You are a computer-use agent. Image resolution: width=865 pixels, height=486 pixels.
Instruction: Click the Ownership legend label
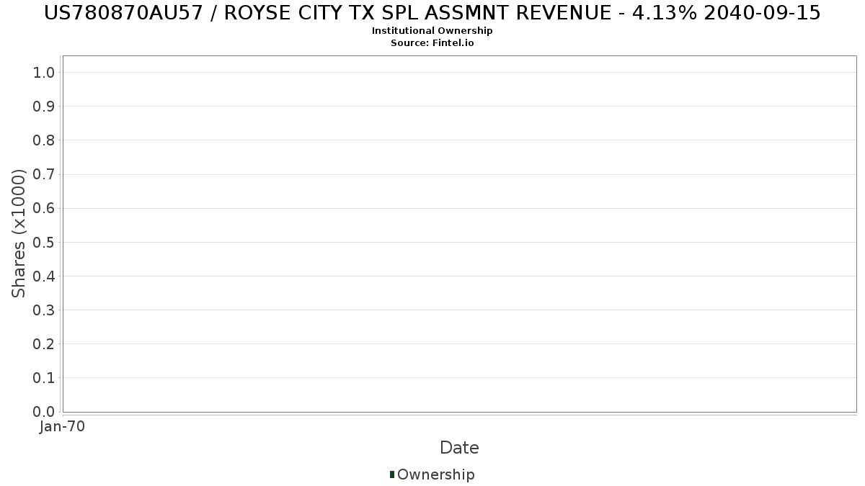436,474
